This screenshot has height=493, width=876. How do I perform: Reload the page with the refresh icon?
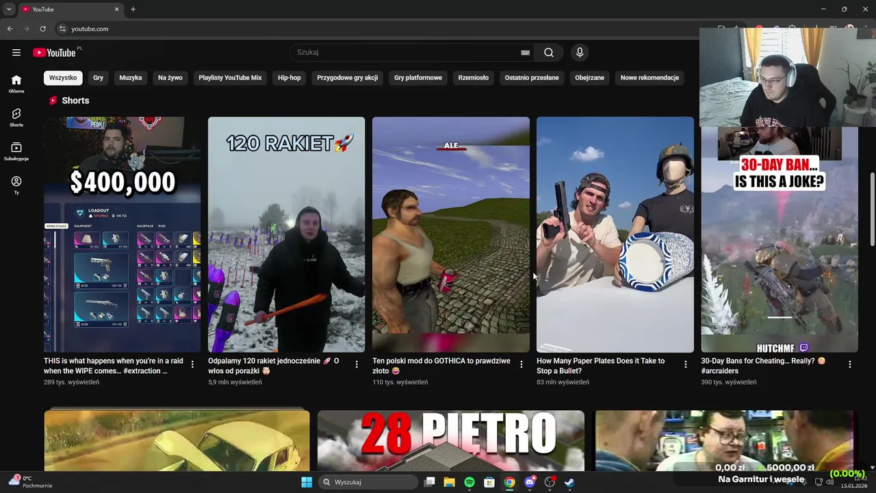[42, 29]
